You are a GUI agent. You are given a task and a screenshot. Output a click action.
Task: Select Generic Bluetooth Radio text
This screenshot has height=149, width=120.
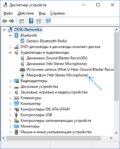pos(47,41)
